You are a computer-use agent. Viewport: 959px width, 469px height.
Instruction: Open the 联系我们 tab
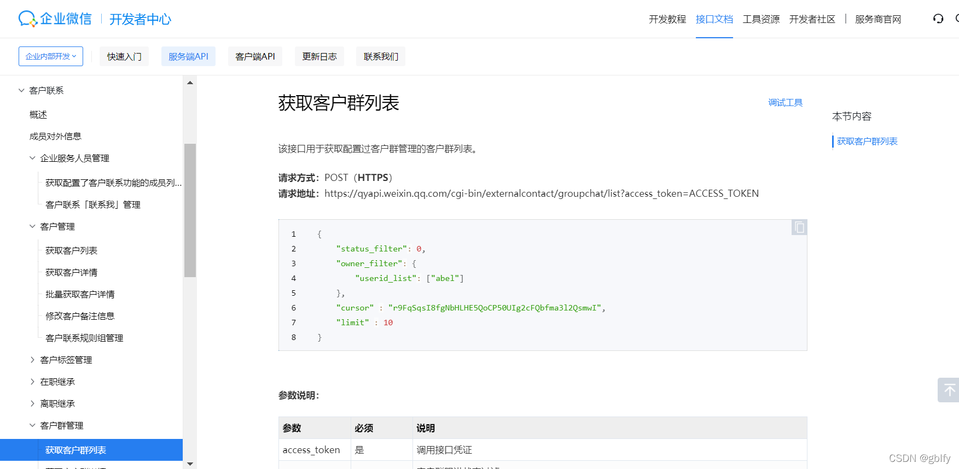pyautogui.click(x=381, y=56)
